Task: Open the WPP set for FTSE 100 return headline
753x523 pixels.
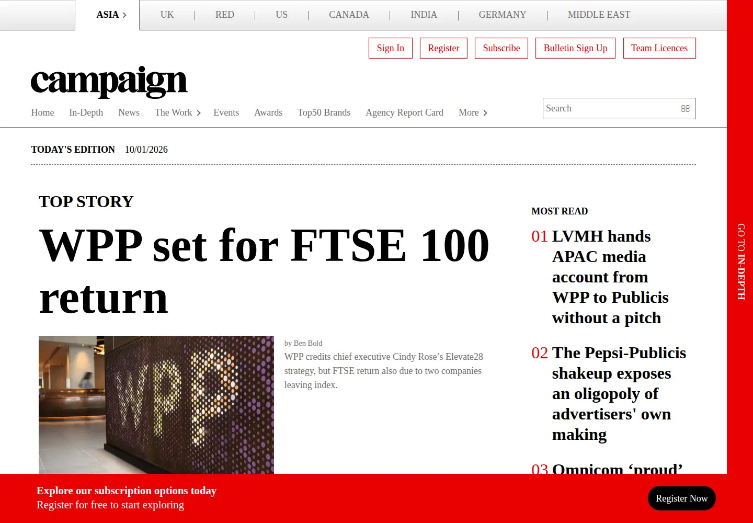Action: point(264,271)
